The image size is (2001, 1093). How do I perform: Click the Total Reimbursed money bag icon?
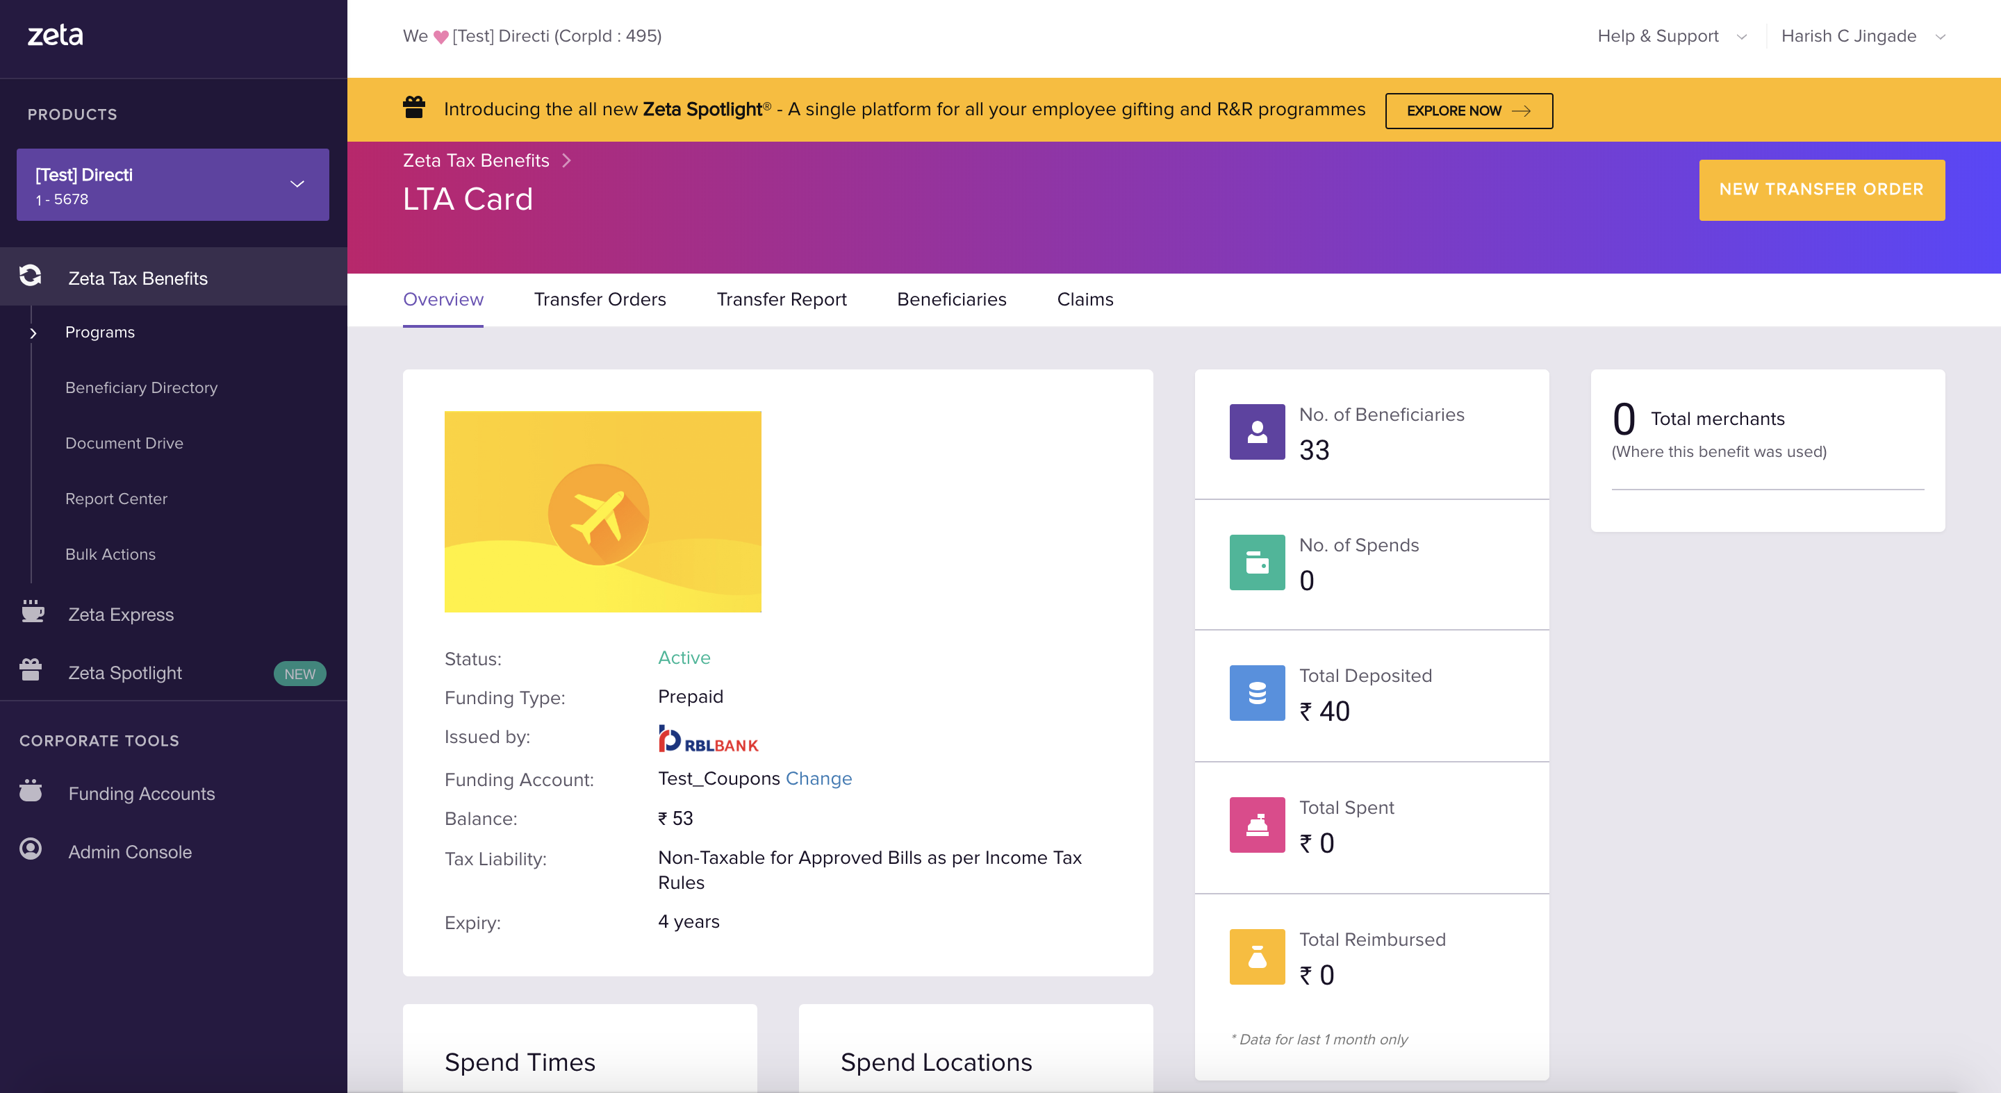point(1257,956)
